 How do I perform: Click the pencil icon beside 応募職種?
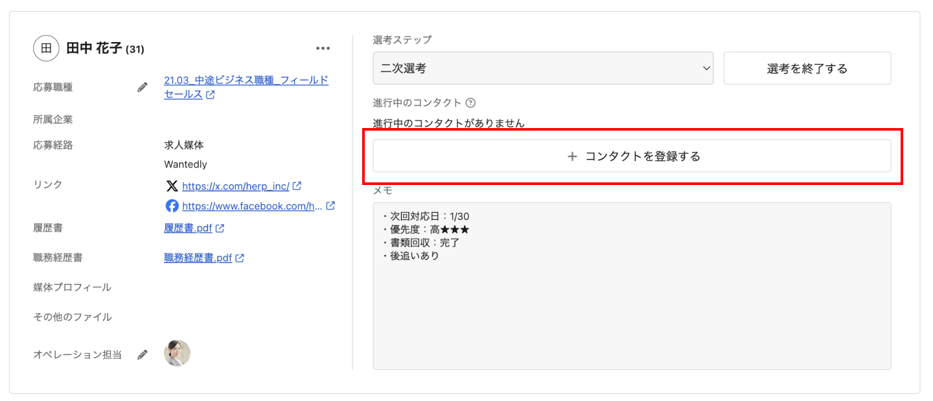point(143,87)
